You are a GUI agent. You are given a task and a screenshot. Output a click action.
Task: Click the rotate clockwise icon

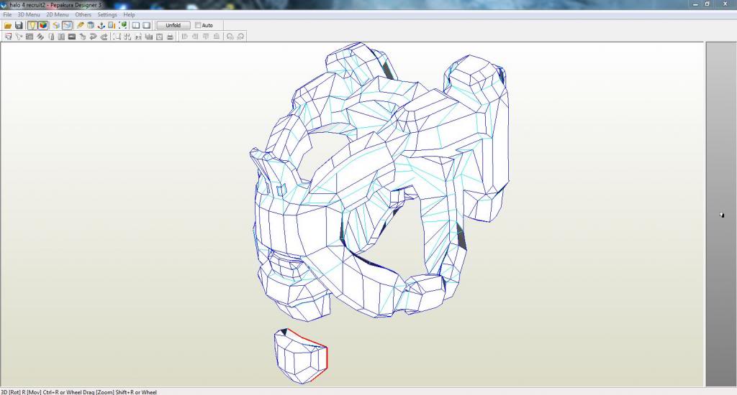[240, 37]
